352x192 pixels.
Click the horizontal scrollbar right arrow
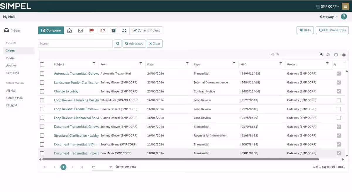343,160
